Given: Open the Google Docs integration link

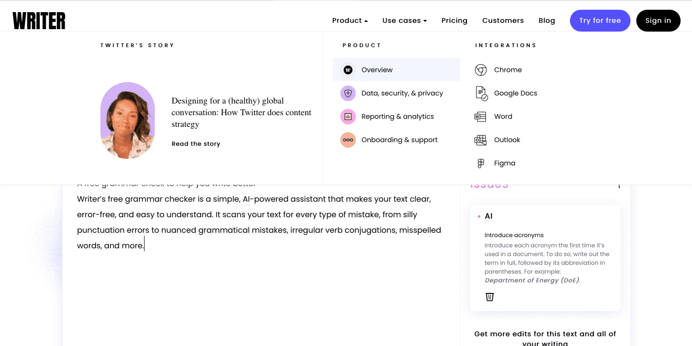Looking at the screenshot, I should (x=516, y=93).
